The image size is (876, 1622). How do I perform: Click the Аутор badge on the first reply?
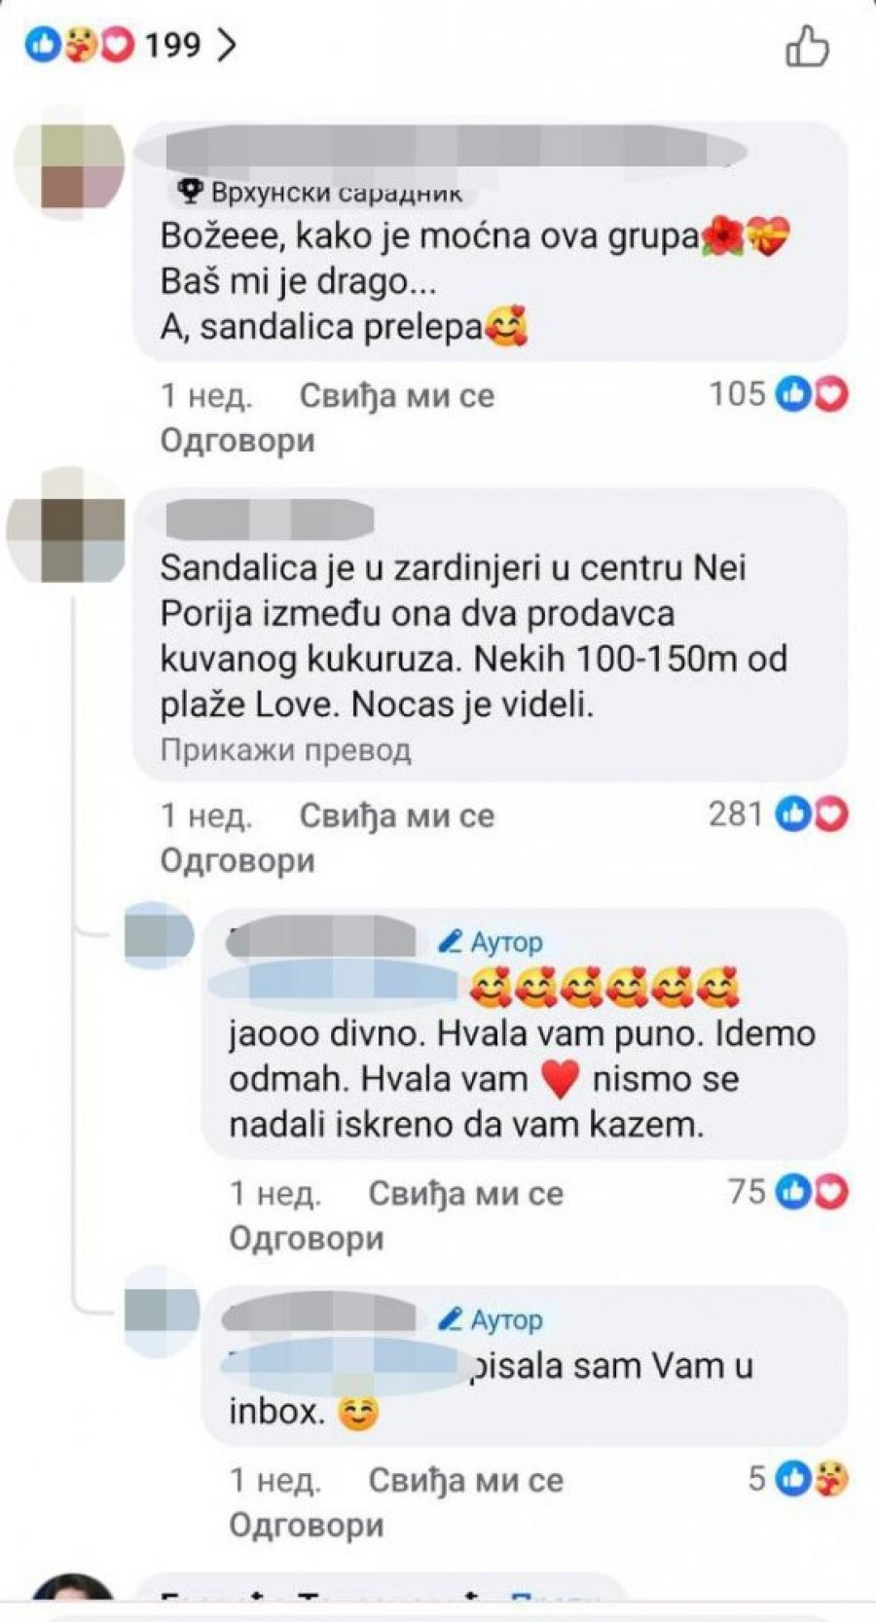point(491,942)
